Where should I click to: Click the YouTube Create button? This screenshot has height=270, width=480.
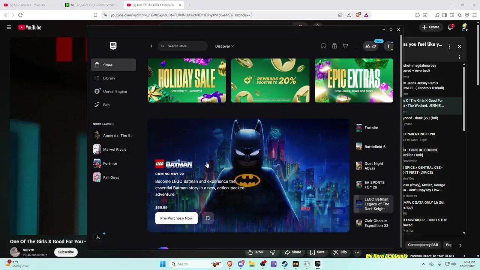[x=430, y=27]
